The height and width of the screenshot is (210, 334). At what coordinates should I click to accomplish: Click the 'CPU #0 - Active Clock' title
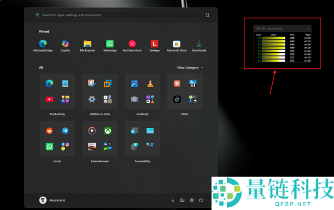[x=269, y=28]
